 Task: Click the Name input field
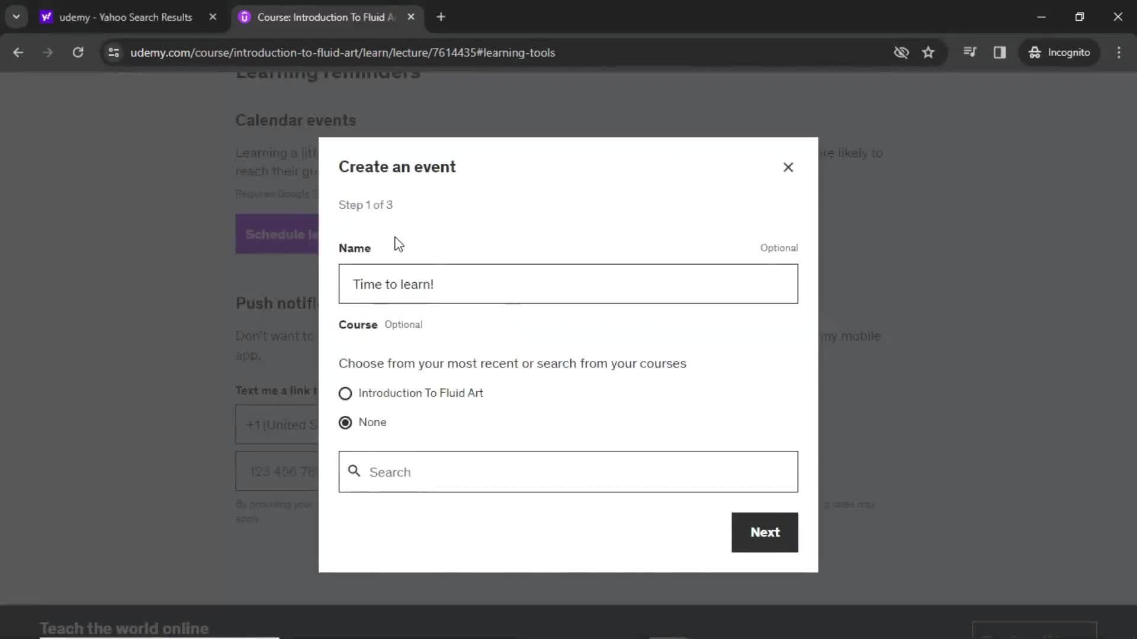[x=568, y=284]
